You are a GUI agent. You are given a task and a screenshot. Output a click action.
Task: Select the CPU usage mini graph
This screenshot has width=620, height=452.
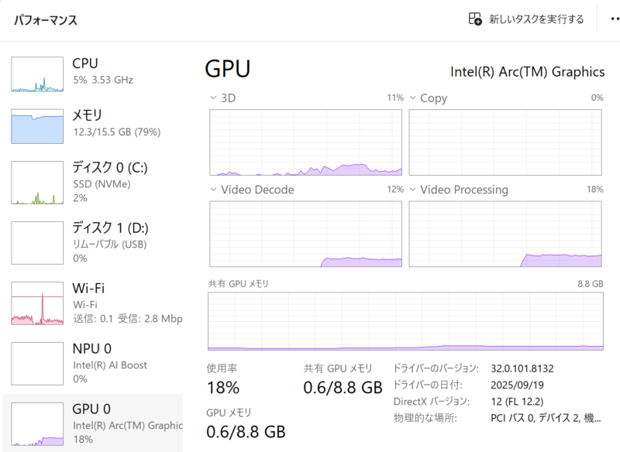click(x=36, y=74)
